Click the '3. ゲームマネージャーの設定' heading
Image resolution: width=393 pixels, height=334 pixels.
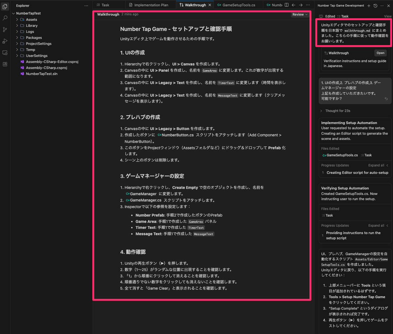(152, 176)
